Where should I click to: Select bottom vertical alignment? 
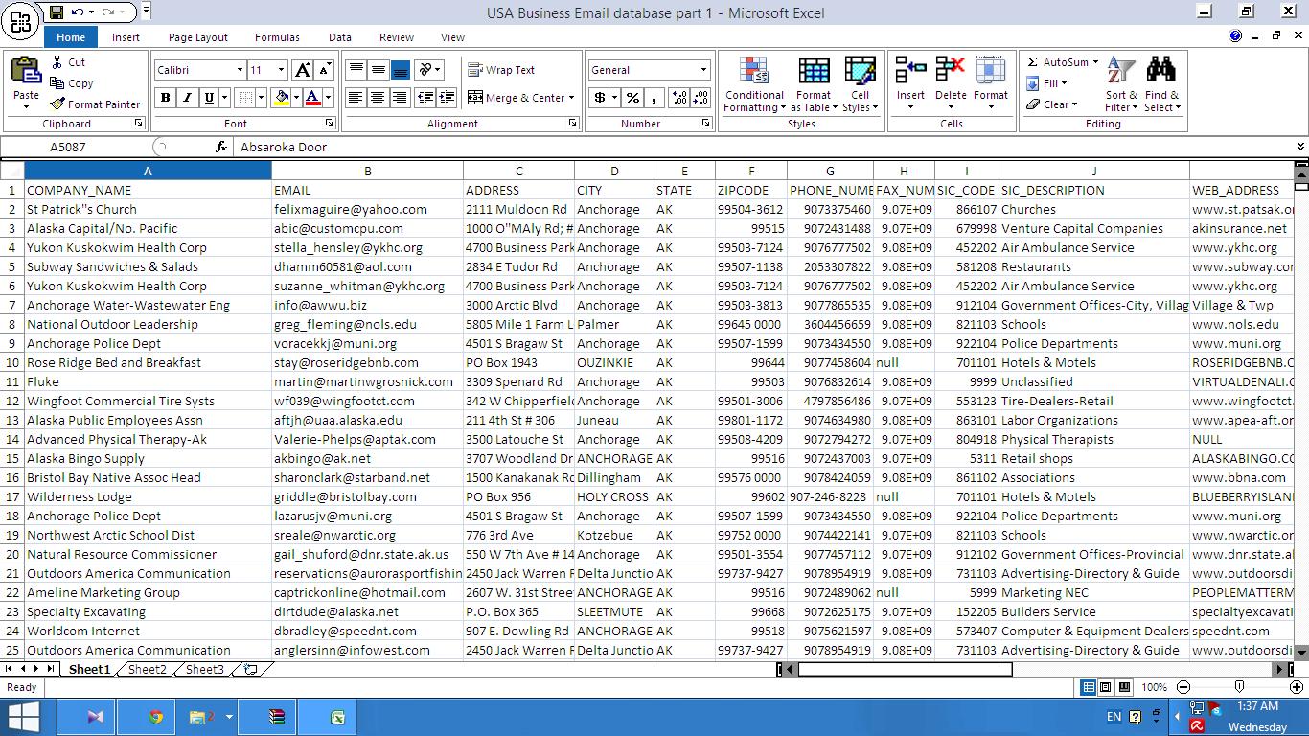click(x=400, y=70)
